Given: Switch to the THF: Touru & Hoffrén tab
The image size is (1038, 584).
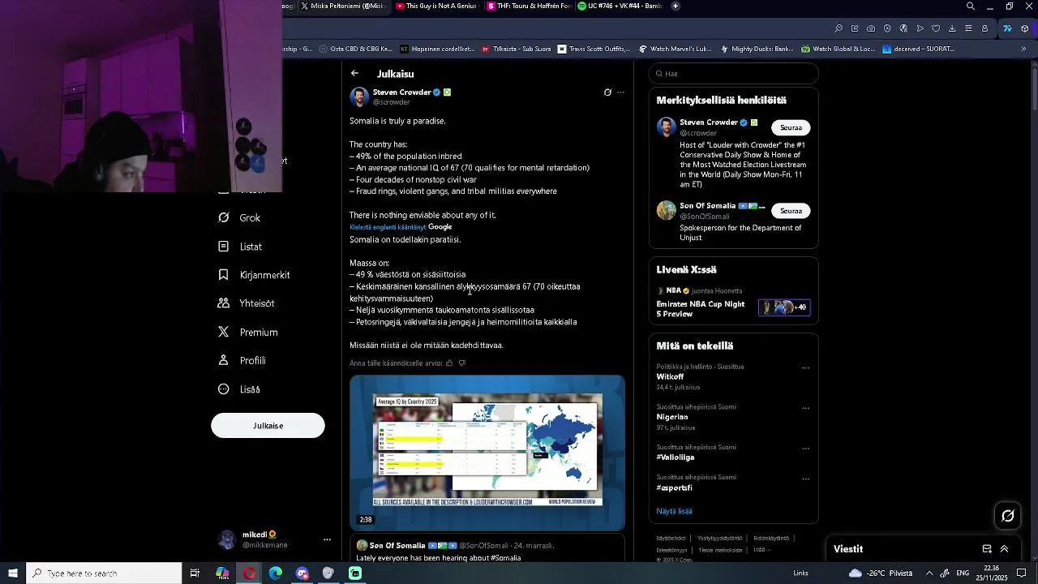Looking at the screenshot, I should [x=530, y=6].
